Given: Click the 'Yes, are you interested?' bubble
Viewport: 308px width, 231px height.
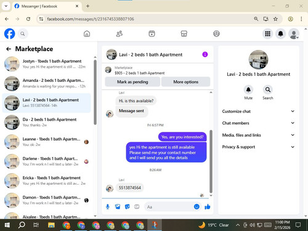Looking at the screenshot, I should [x=182, y=137].
